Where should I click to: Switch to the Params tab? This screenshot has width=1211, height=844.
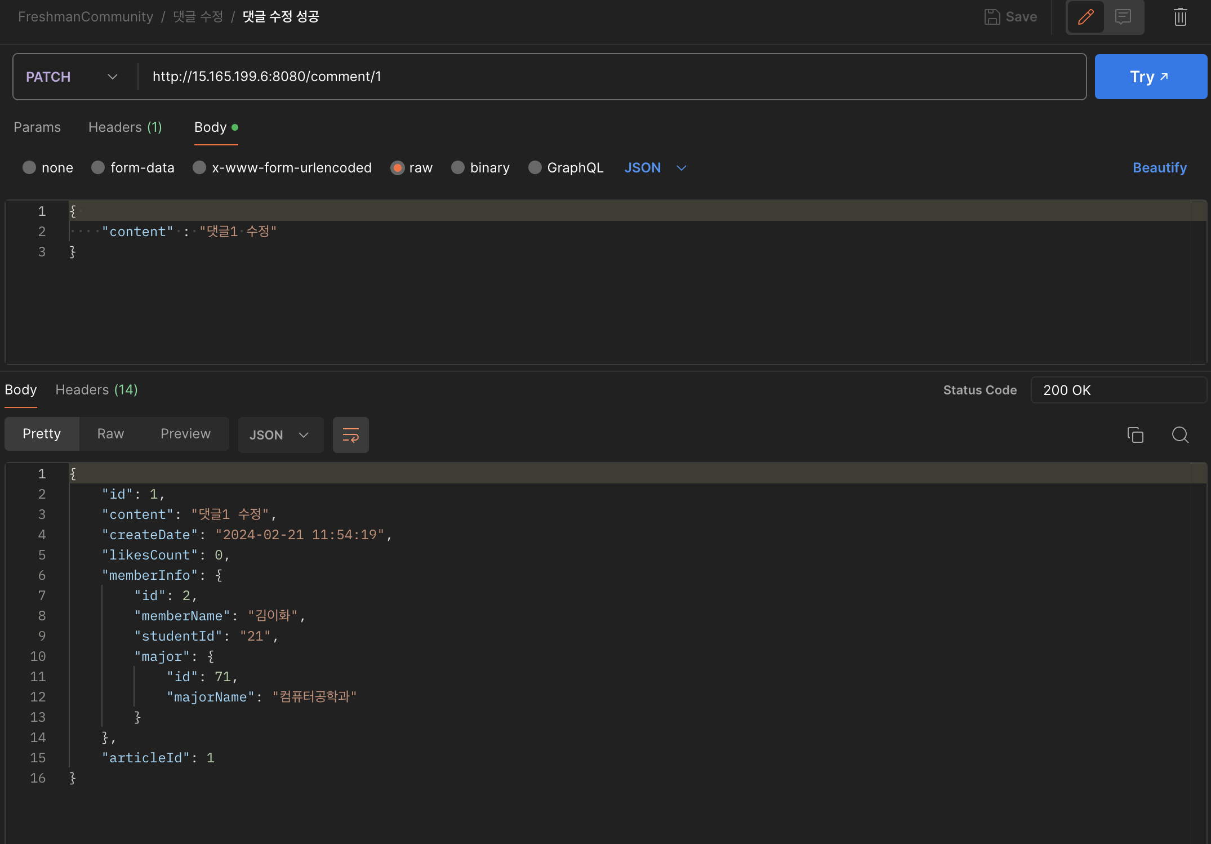point(37,127)
